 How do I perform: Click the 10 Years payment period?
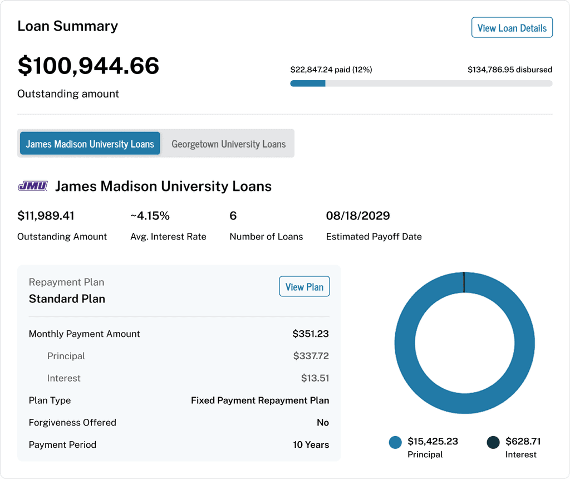pos(311,444)
